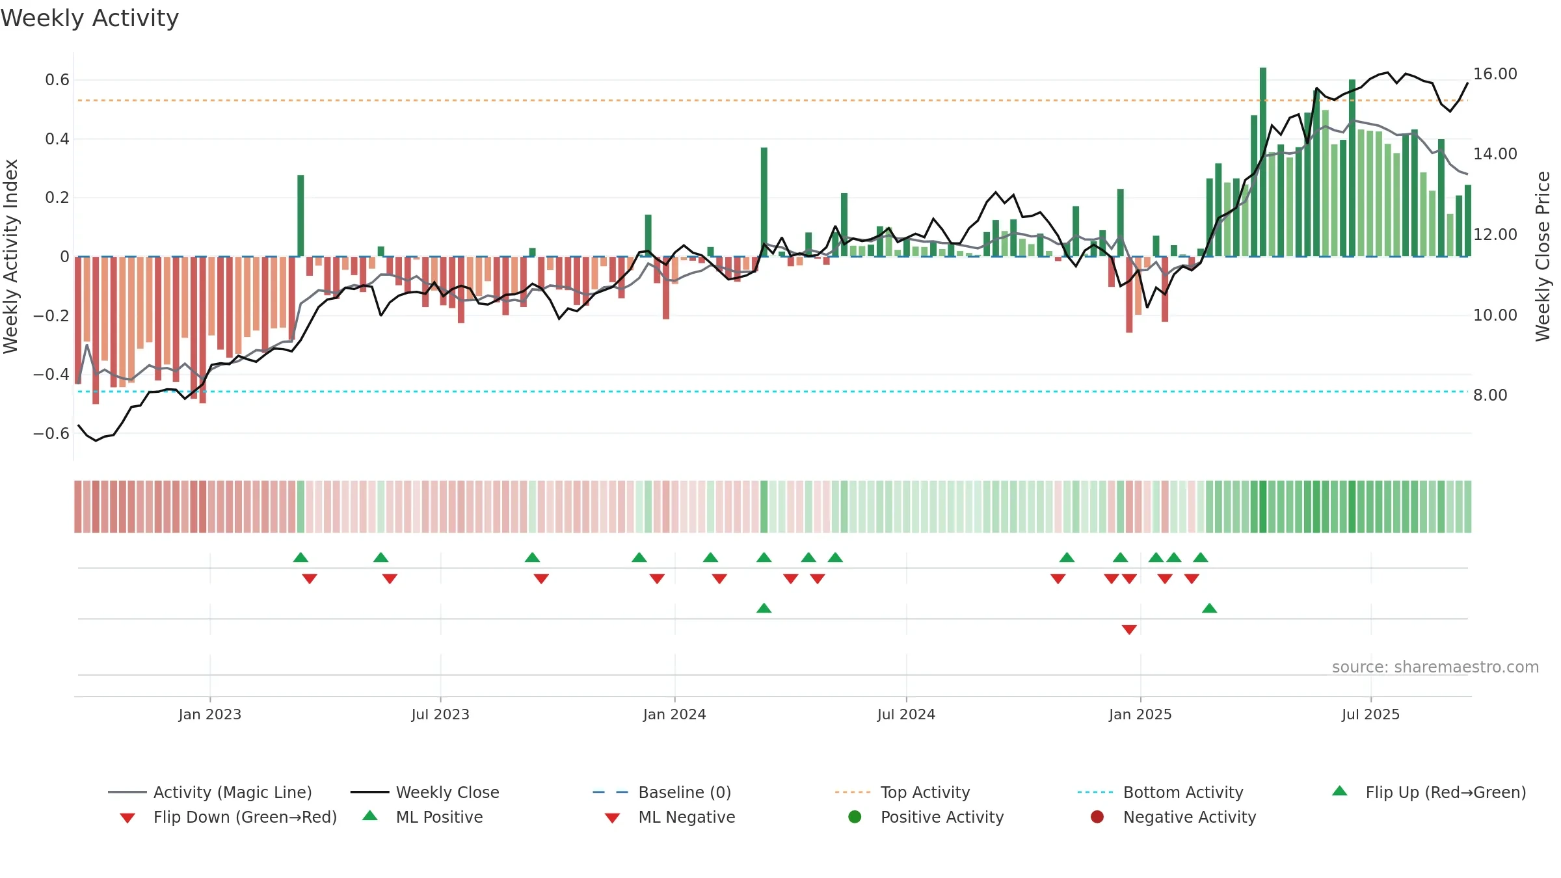Click the Weekly Close Price axis title

point(1543,256)
